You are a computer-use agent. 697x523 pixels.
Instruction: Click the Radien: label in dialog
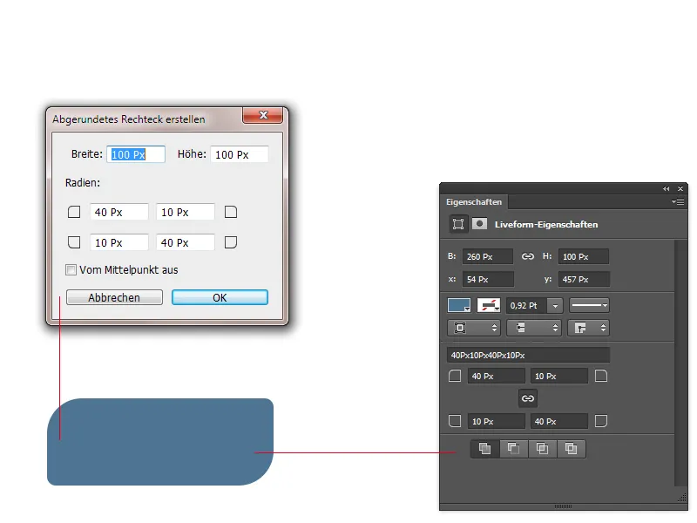[x=83, y=183]
